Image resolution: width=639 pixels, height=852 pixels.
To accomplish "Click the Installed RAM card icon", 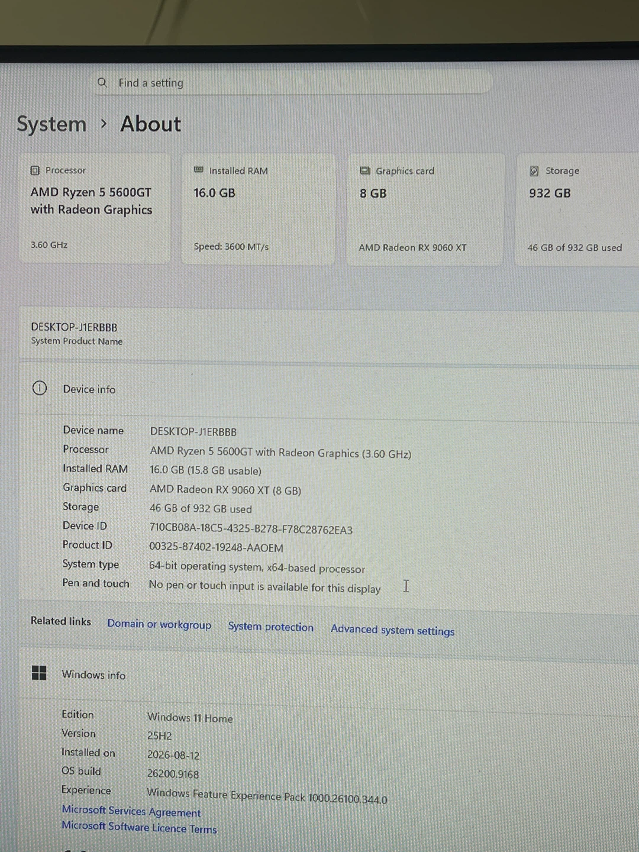I will pyautogui.click(x=199, y=170).
